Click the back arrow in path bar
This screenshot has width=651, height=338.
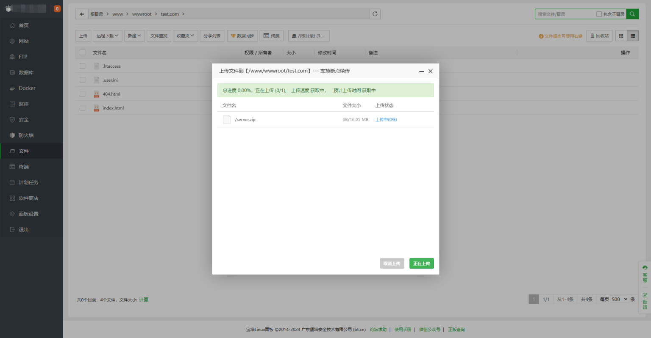(82, 14)
